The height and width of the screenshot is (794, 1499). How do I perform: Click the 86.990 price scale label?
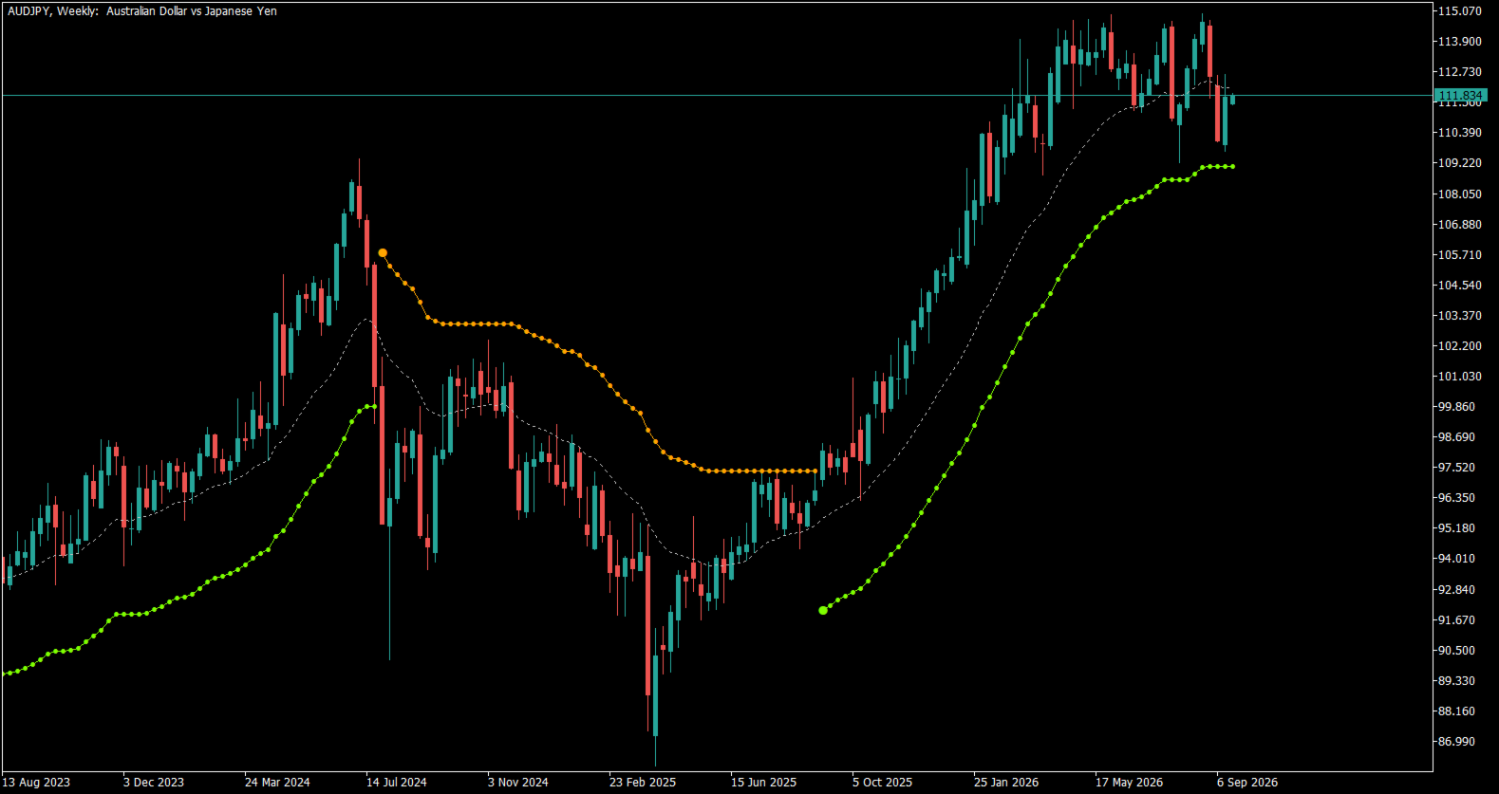1456,742
